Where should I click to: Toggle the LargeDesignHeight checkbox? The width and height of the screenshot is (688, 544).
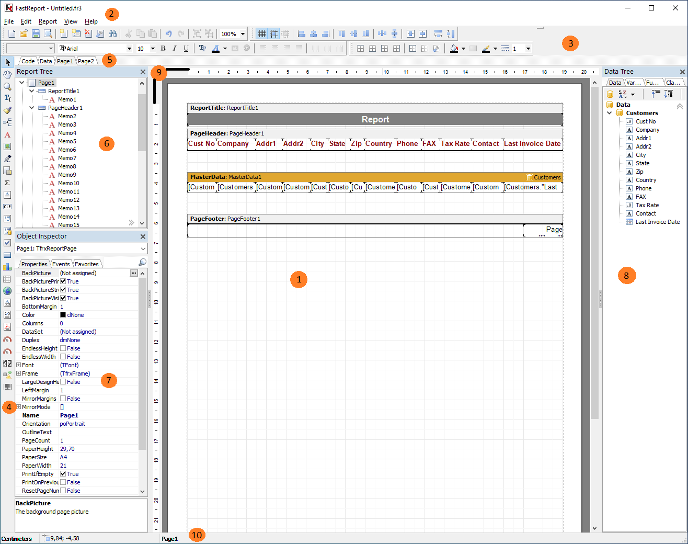pos(63,382)
